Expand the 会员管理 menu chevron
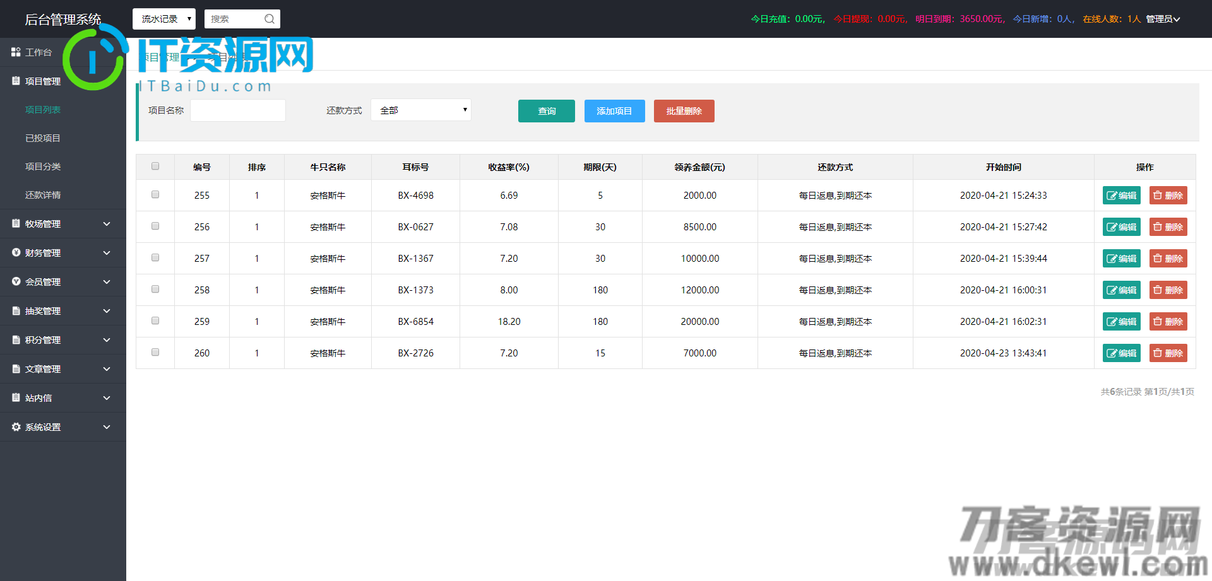Image resolution: width=1212 pixels, height=581 pixels. click(107, 282)
